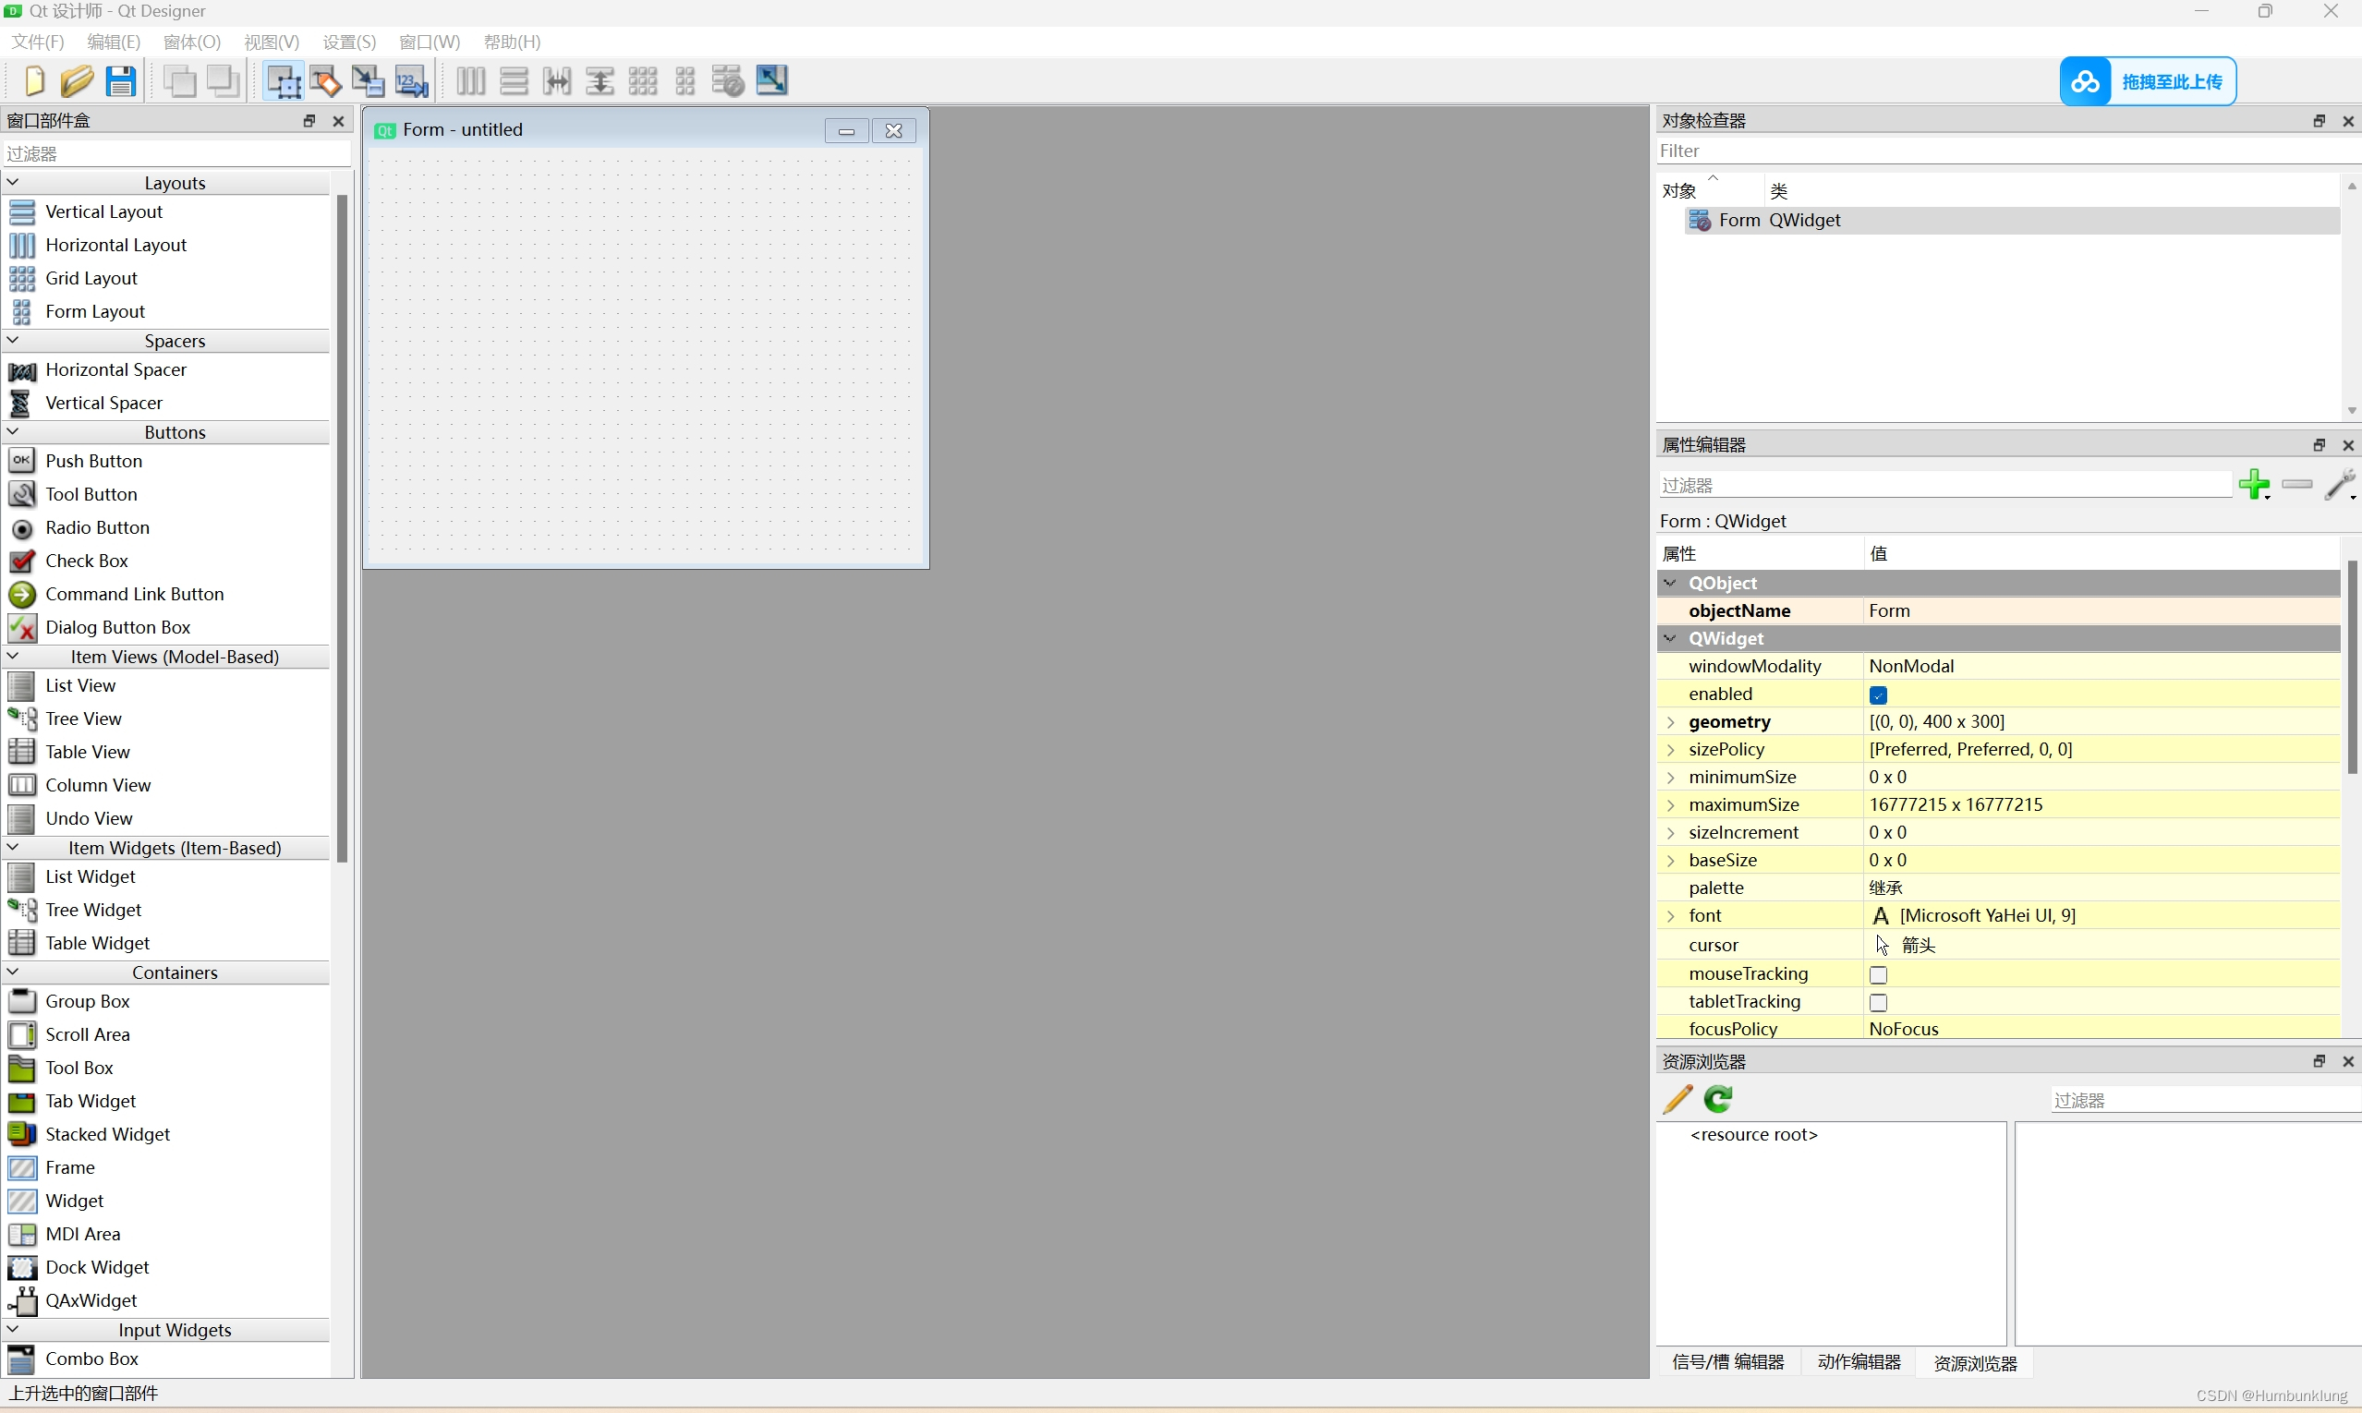Click the resource root refresh icon
This screenshot has width=2362, height=1413.
click(1719, 1097)
